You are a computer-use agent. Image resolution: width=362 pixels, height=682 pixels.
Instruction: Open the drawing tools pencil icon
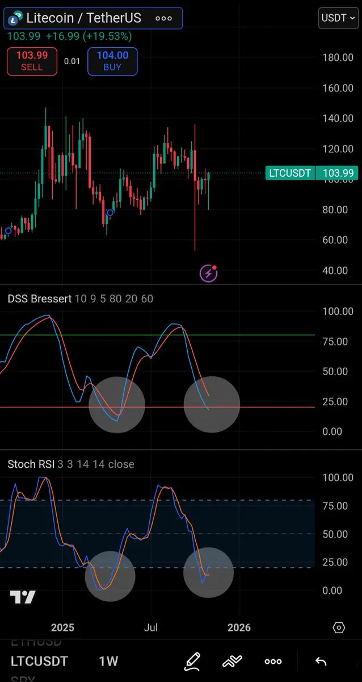pyautogui.click(x=192, y=662)
